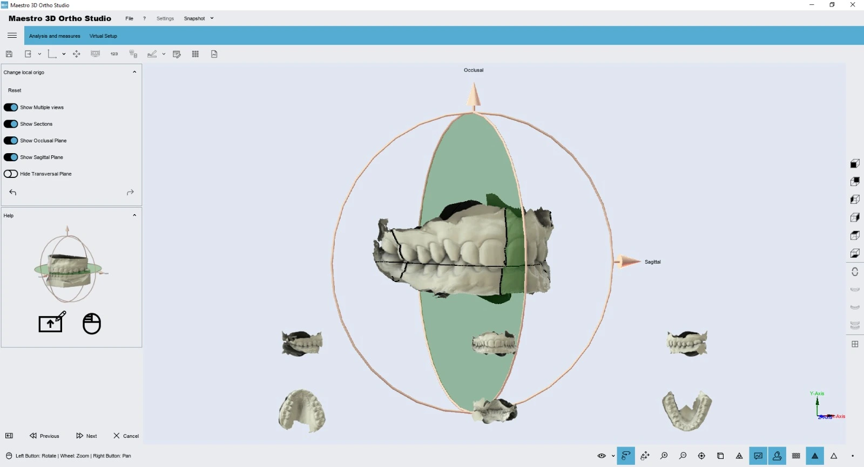
Task: Click the Save icon in the toolbar
Action: click(x=9, y=54)
